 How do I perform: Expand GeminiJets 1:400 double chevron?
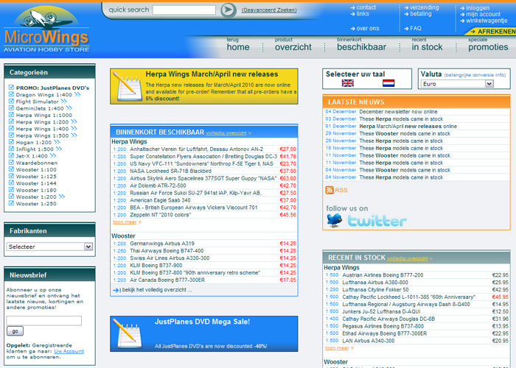(x=69, y=108)
